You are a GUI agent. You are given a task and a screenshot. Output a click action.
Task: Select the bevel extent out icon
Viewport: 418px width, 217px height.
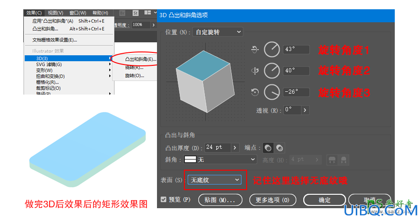point(332,160)
